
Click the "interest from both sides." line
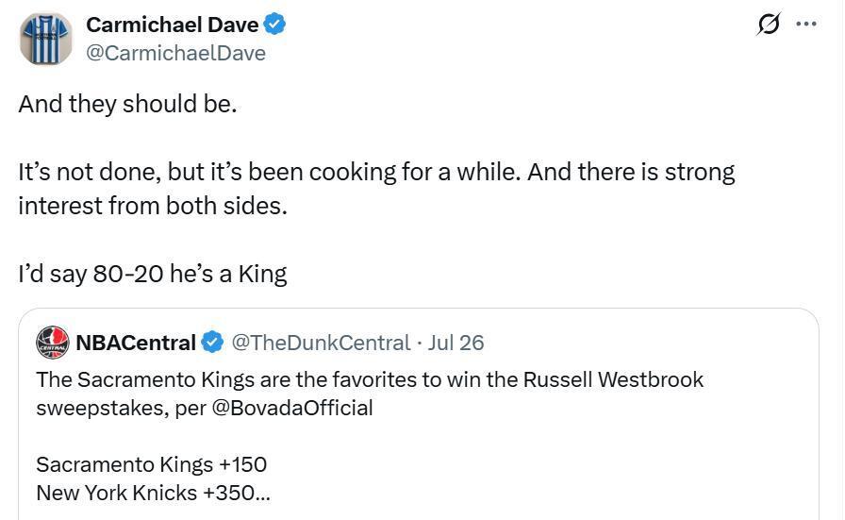coord(153,206)
